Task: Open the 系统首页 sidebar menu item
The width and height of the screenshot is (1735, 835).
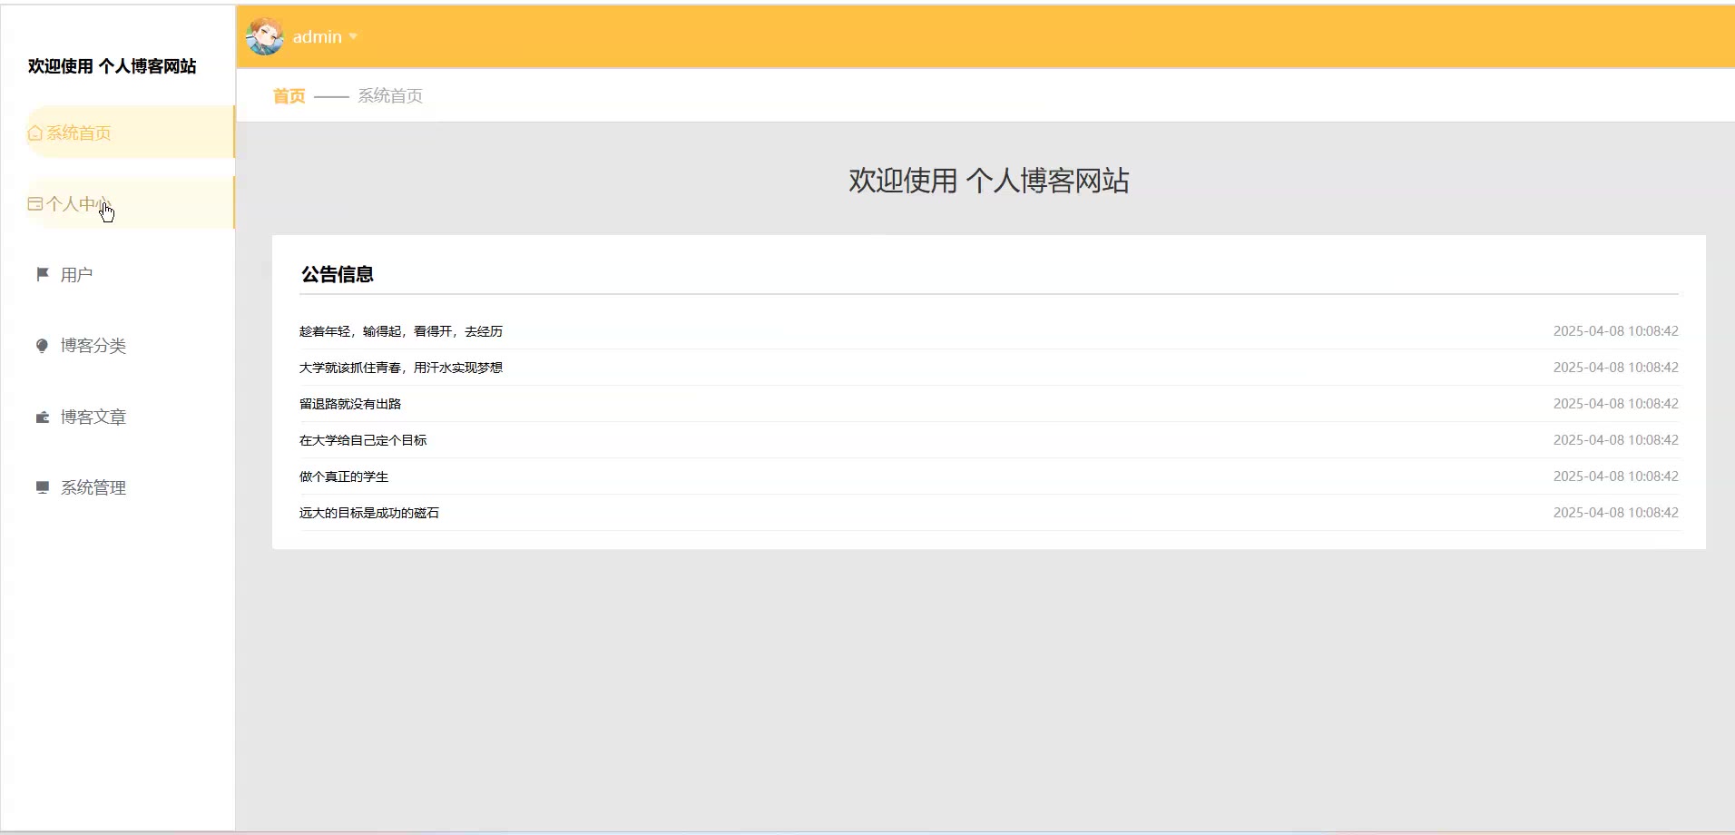Action: tap(130, 133)
